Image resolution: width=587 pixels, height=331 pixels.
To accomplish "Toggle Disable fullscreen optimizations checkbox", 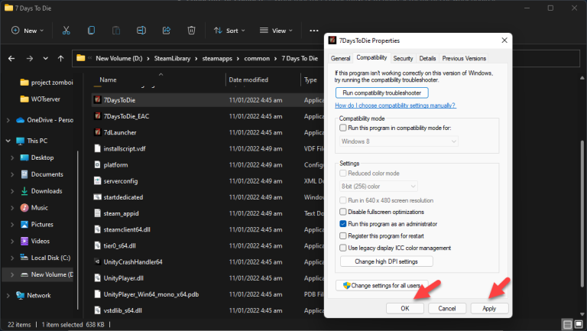I will click(343, 212).
